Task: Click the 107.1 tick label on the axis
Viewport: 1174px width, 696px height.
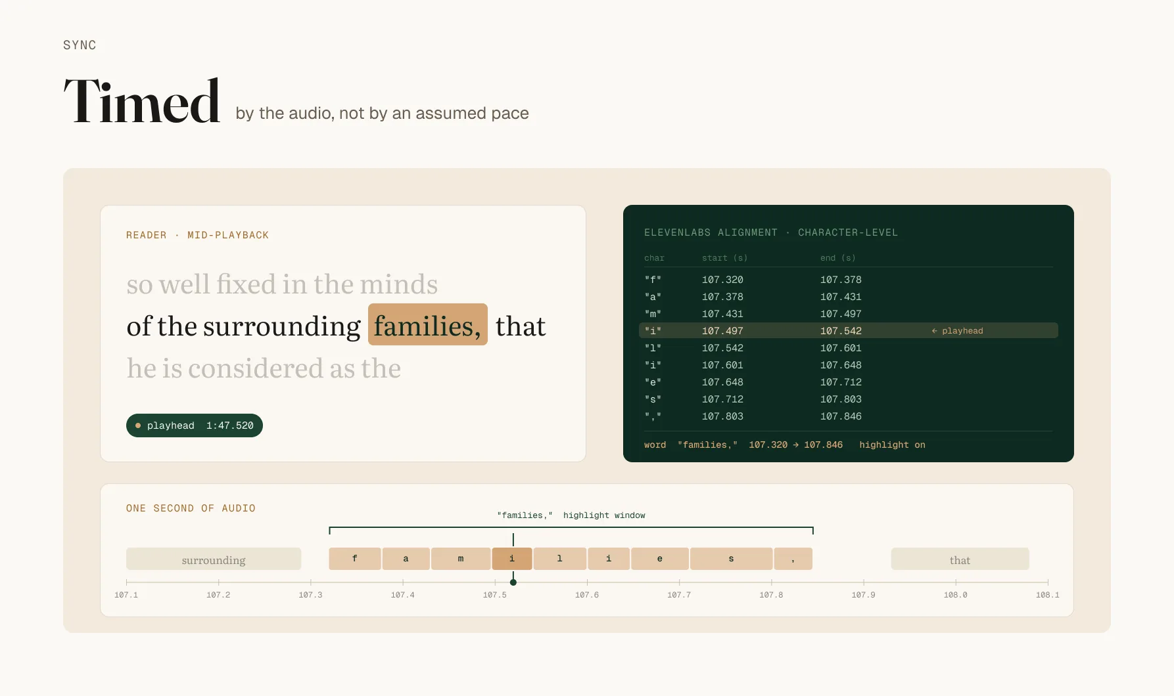Action: coord(126,595)
